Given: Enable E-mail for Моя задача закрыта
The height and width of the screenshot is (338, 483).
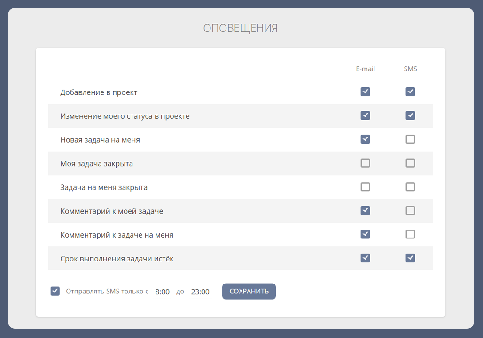Looking at the screenshot, I should (x=365, y=163).
